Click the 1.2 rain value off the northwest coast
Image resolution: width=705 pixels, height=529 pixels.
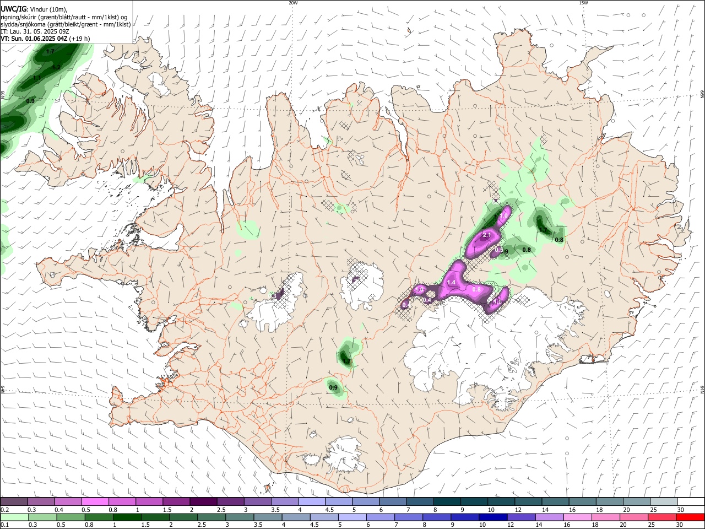coord(56,67)
